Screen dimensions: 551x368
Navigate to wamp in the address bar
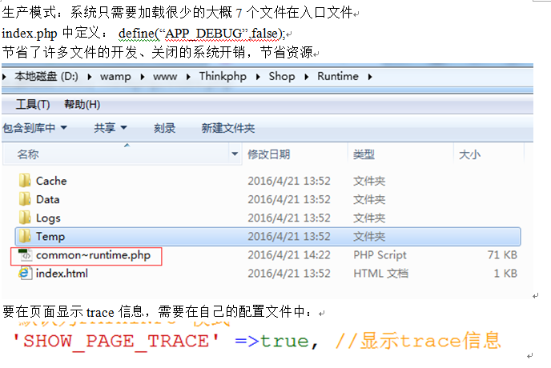(x=115, y=77)
